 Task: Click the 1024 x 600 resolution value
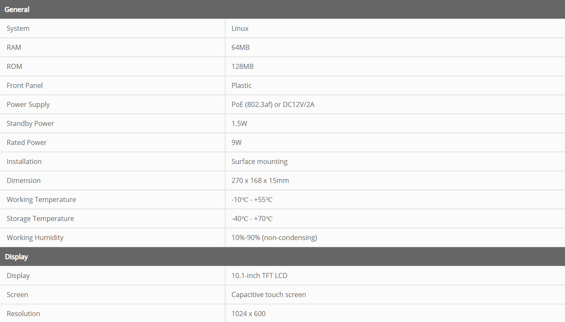[248, 314]
